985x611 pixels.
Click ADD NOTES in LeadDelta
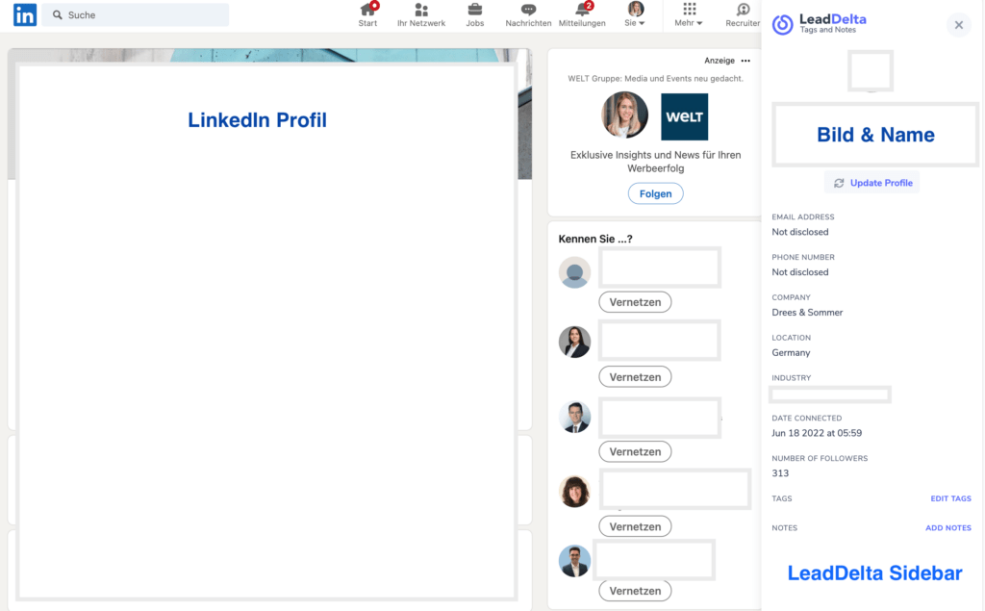point(947,528)
